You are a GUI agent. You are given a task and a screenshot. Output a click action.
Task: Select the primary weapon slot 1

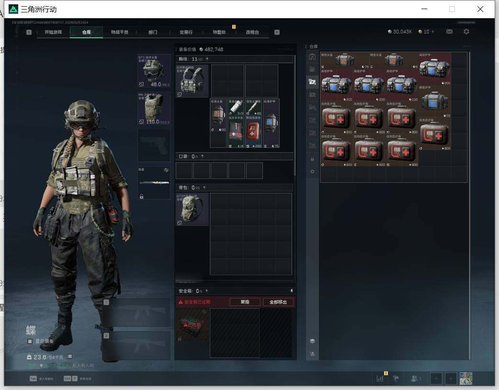coord(136,312)
